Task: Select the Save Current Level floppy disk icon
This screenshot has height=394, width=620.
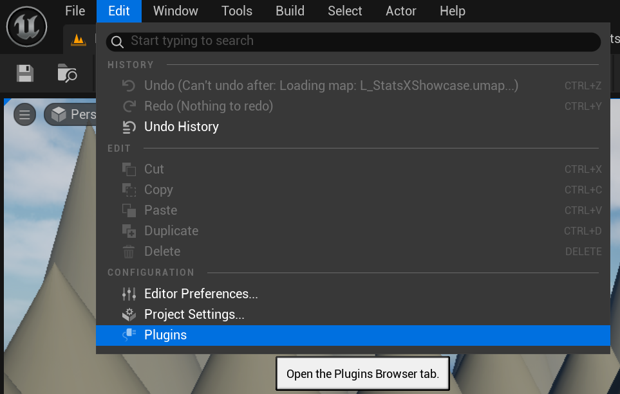Action: pyautogui.click(x=24, y=73)
